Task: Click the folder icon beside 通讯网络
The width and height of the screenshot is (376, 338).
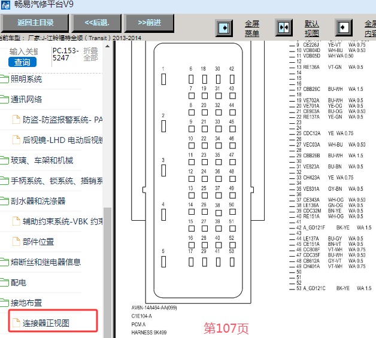Action: pos(4,99)
